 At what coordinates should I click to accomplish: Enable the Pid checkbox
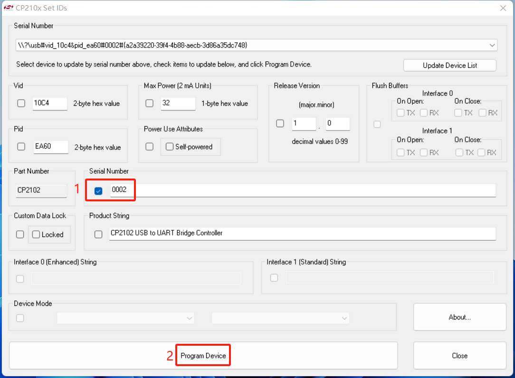pos(21,147)
